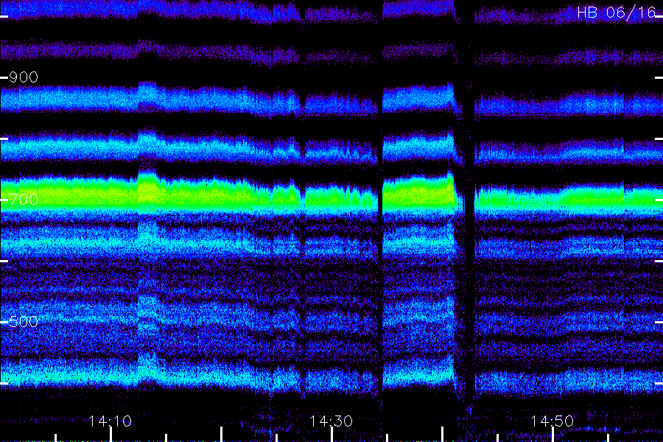
Task: Select the tick mark below 14:50
Action: (x=552, y=435)
